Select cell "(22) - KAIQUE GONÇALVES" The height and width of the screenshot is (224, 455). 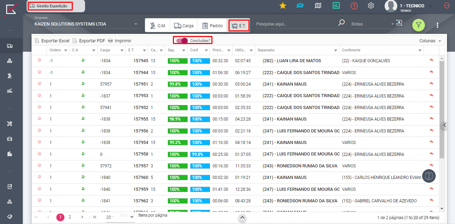click(x=366, y=61)
